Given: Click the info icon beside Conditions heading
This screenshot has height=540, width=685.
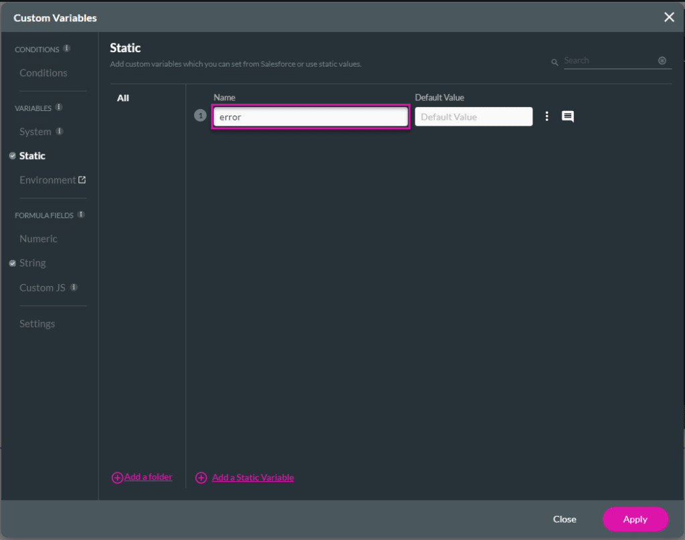Looking at the screenshot, I should tap(67, 49).
